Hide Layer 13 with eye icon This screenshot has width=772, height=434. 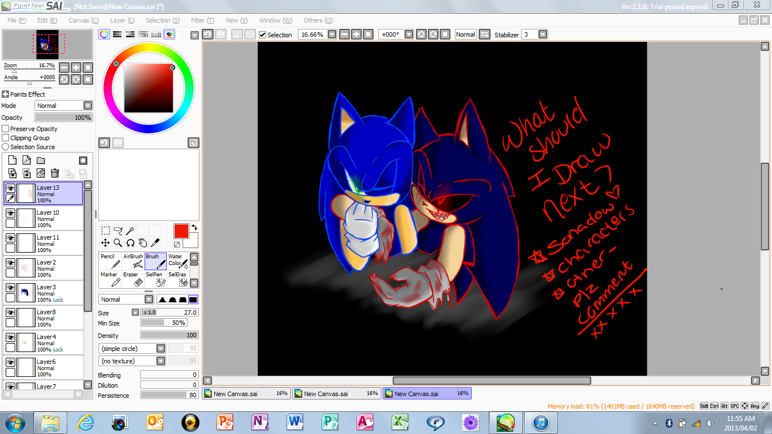(x=10, y=188)
